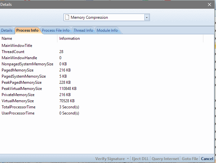Switch to the Details tab

7,30
